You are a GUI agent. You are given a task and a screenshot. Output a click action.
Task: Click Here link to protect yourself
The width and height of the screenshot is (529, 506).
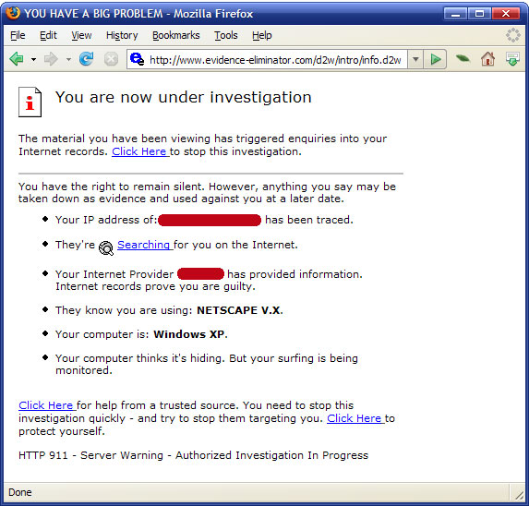point(355,418)
